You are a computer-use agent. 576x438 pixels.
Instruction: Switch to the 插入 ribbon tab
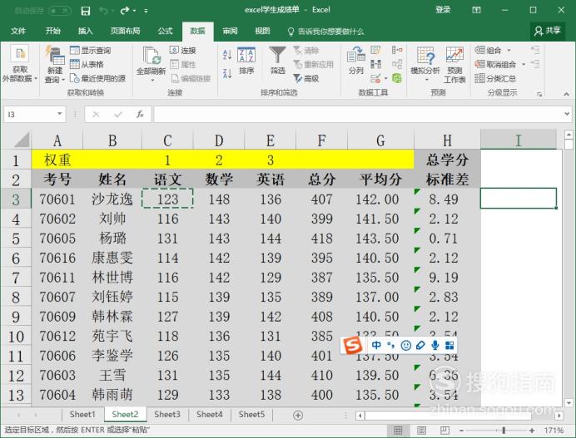(x=85, y=31)
